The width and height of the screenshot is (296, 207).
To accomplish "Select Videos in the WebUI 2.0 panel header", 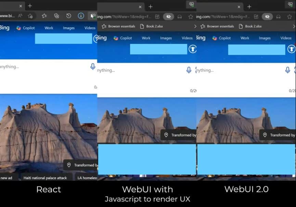I will click(x=286, y=38).
